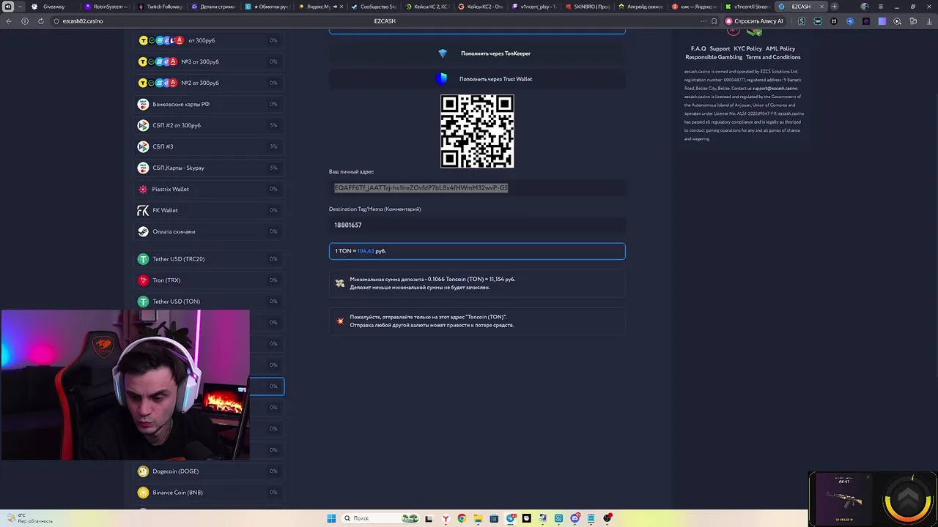Screen dimensions: 938x527
Task: Switch to the SKINBRO browser tab
Action: point(586,7)
